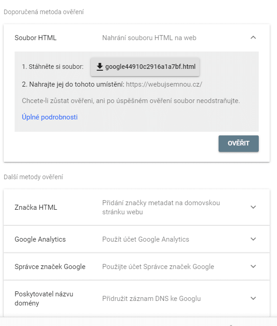Screen dimensions: 277x326
Task: Click the OVĚŘIT button
Action: 239,144
